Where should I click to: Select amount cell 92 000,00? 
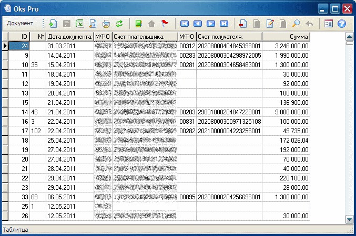286,84
